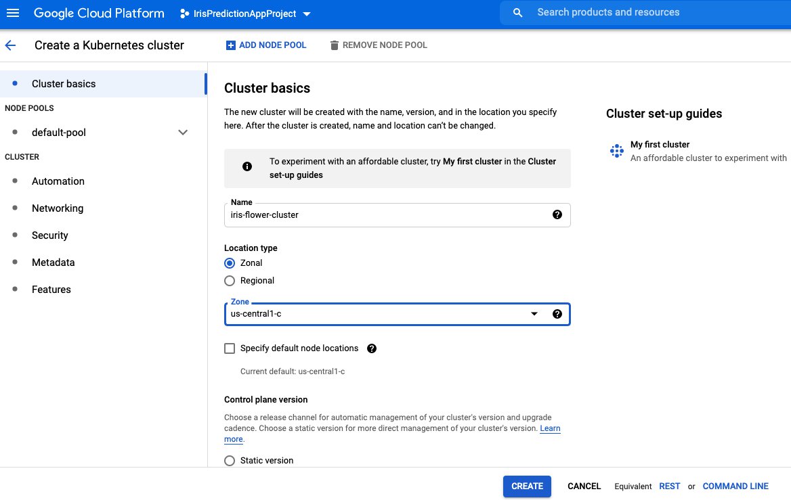Expand the default-pool node pool chevron
Viewport: 791px width, 500px height.
pos(182,133)
